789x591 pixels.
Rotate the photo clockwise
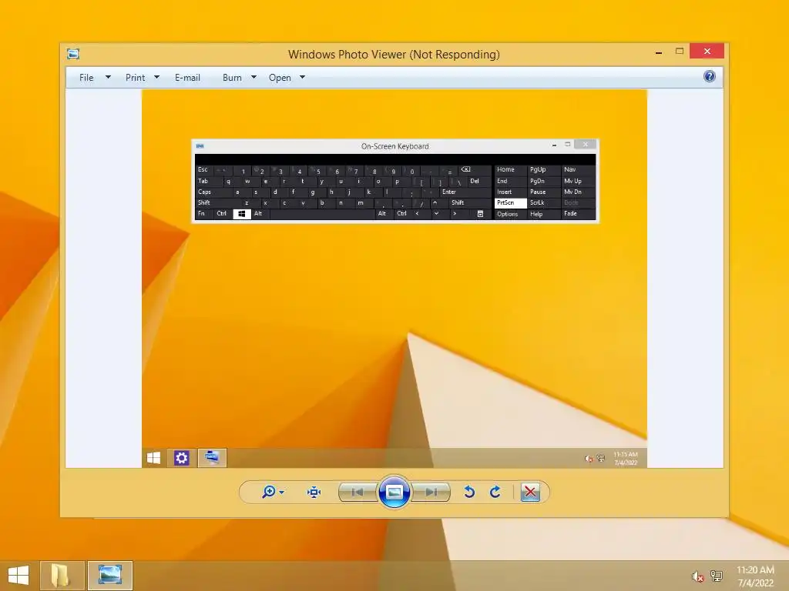495,492
